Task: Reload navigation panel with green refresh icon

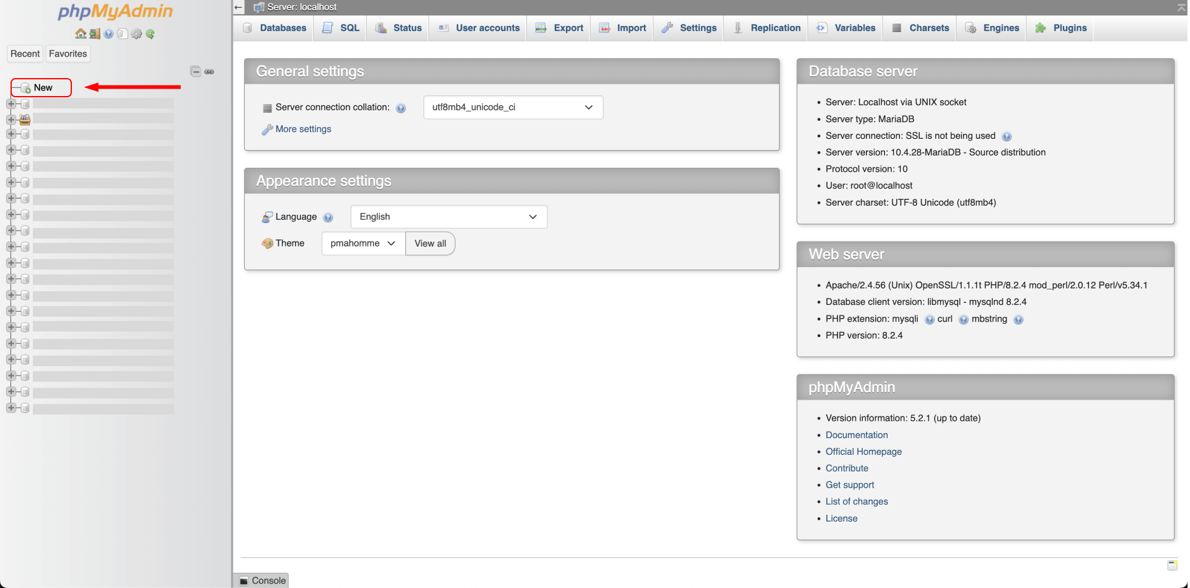Action: click(x=150, y=34)
